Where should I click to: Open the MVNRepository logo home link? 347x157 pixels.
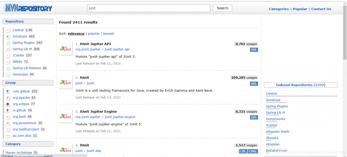28,8
